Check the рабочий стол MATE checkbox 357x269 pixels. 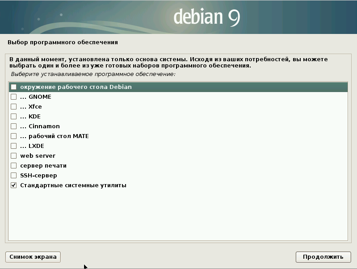click(x=14, y=136)
